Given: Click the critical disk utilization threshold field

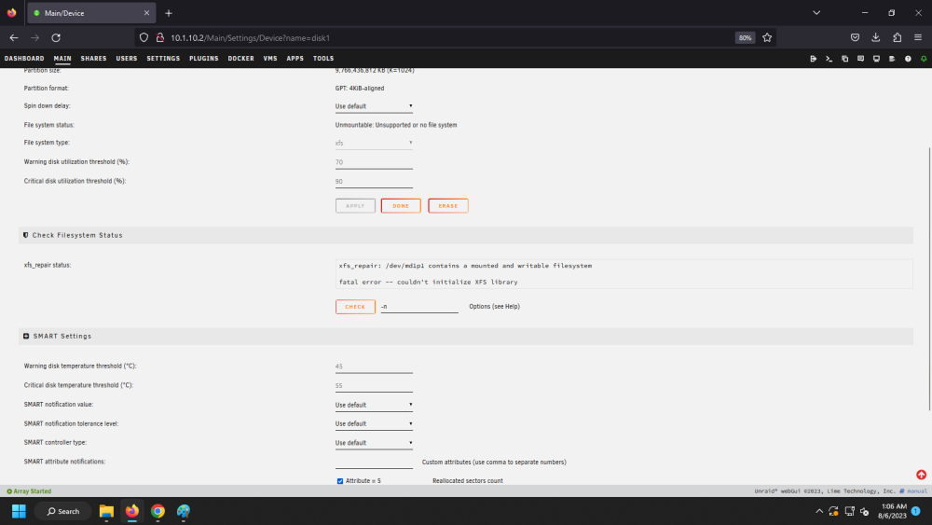Looking at the screenshot, I should coord(374,182).
